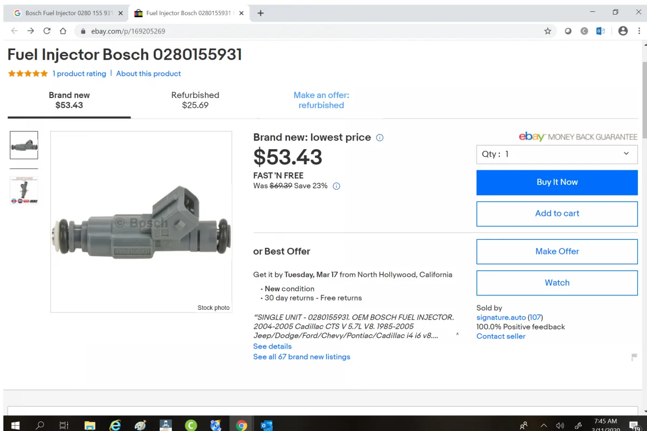
Task: Go to Chrome home with the home icon
Action: [63, 31]
